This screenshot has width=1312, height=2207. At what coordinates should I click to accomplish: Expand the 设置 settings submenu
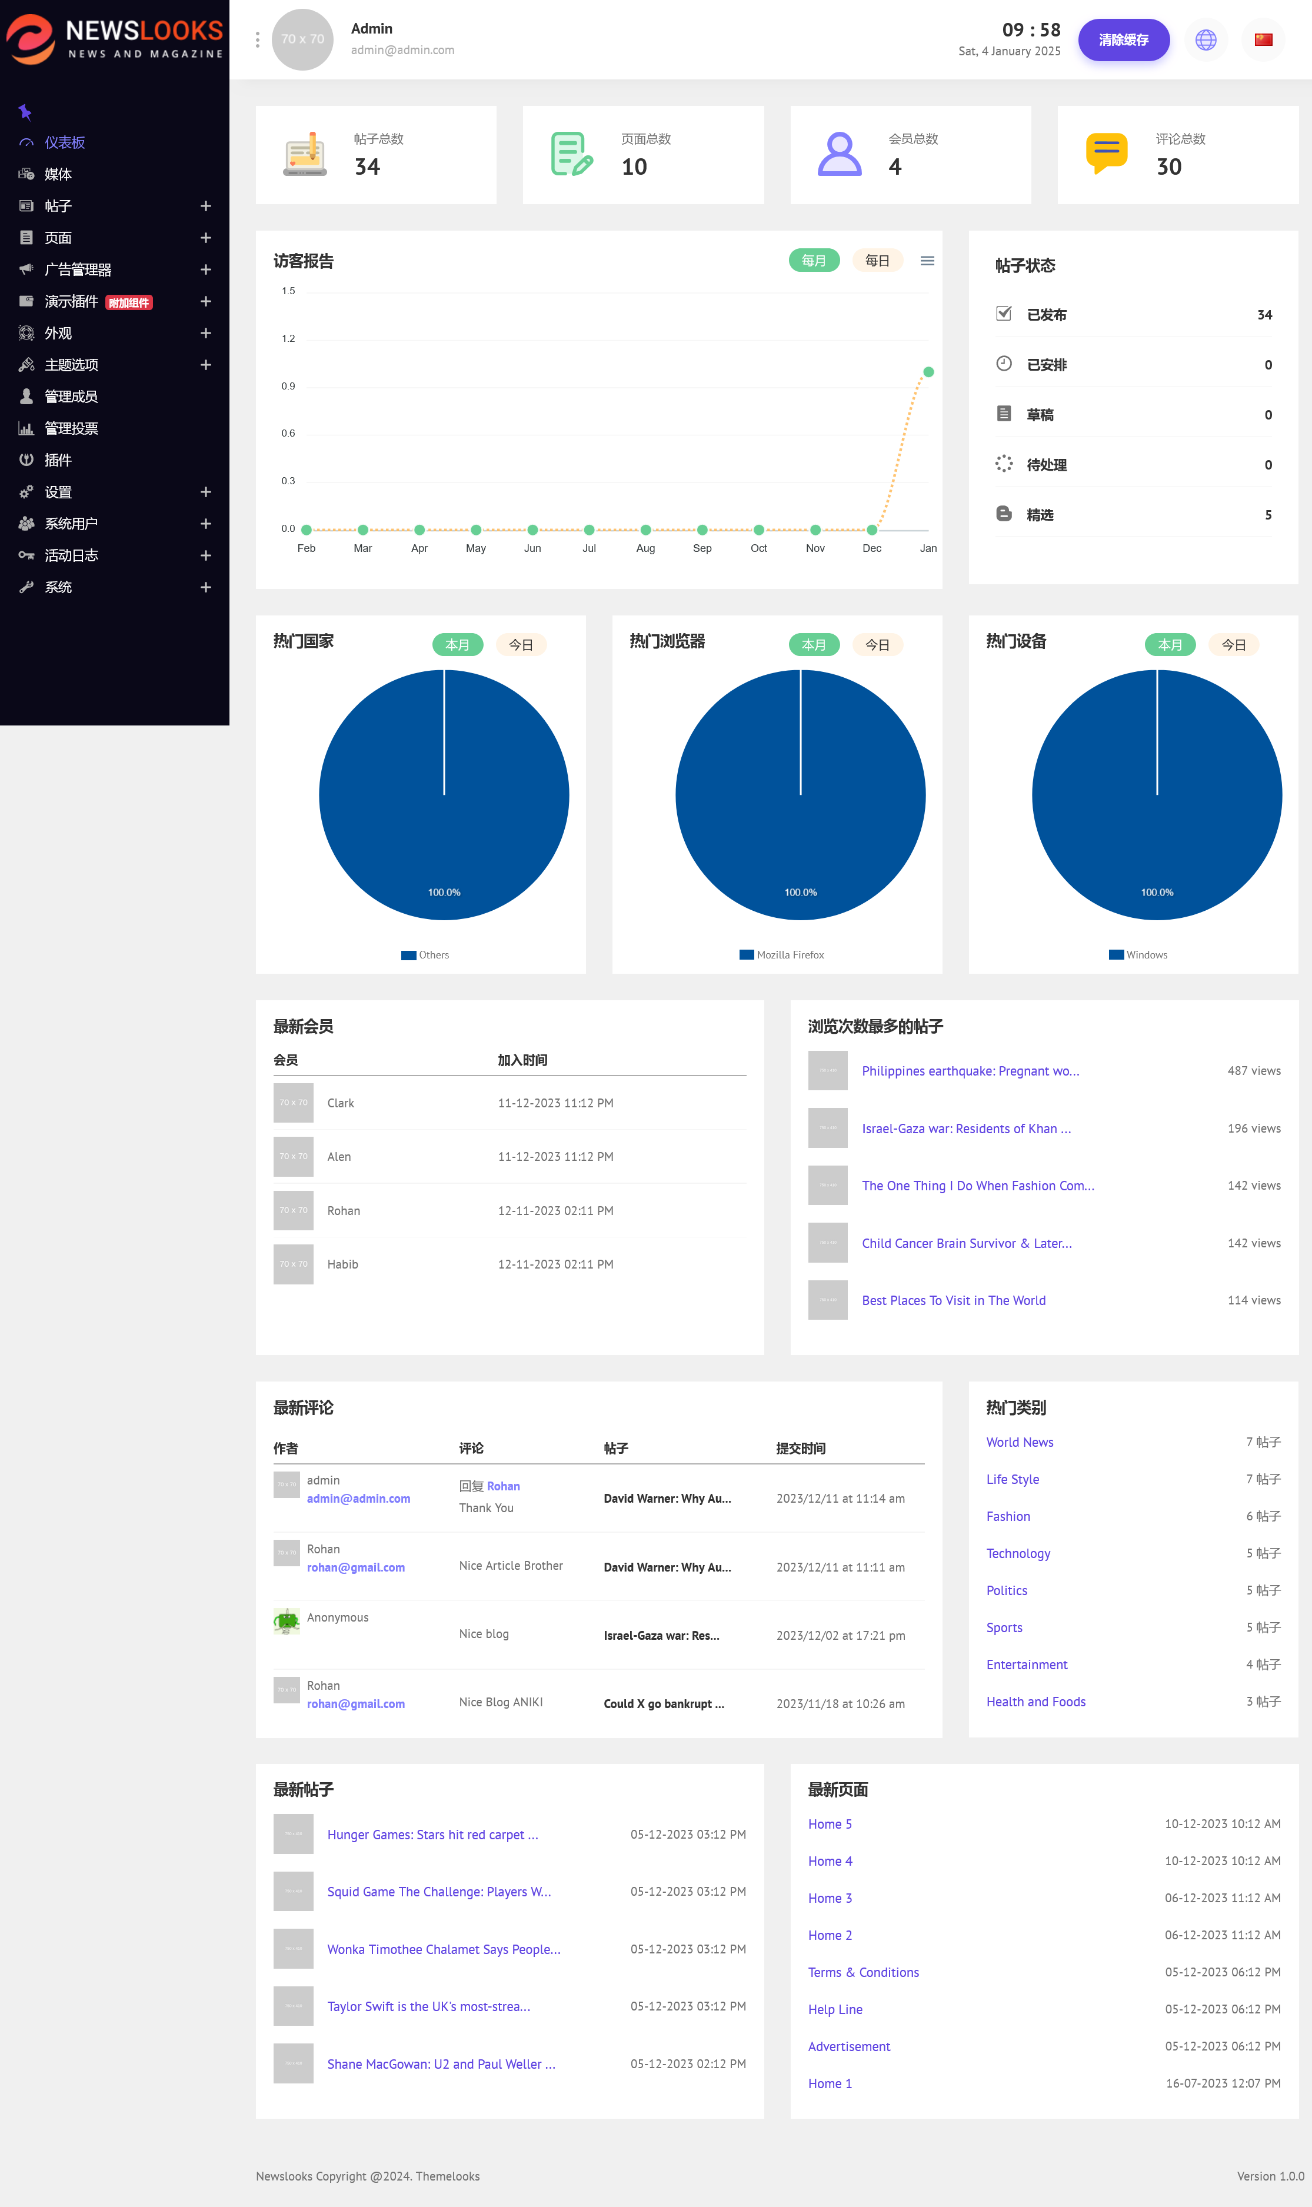pos(205,491)
